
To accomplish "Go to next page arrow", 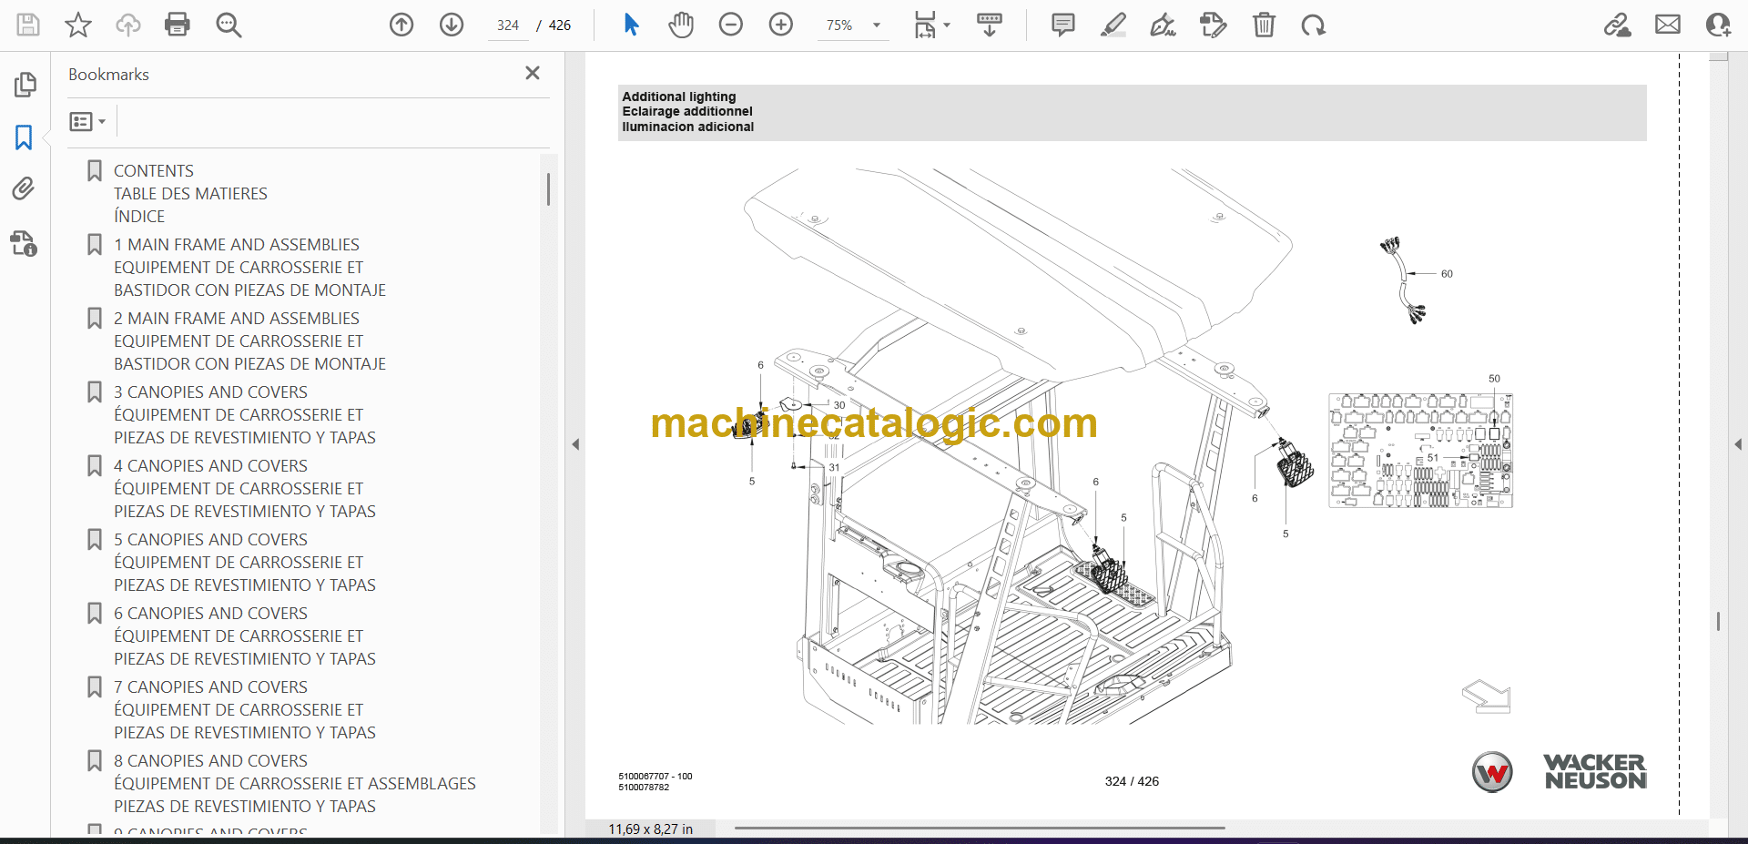I will coord(452,25).
